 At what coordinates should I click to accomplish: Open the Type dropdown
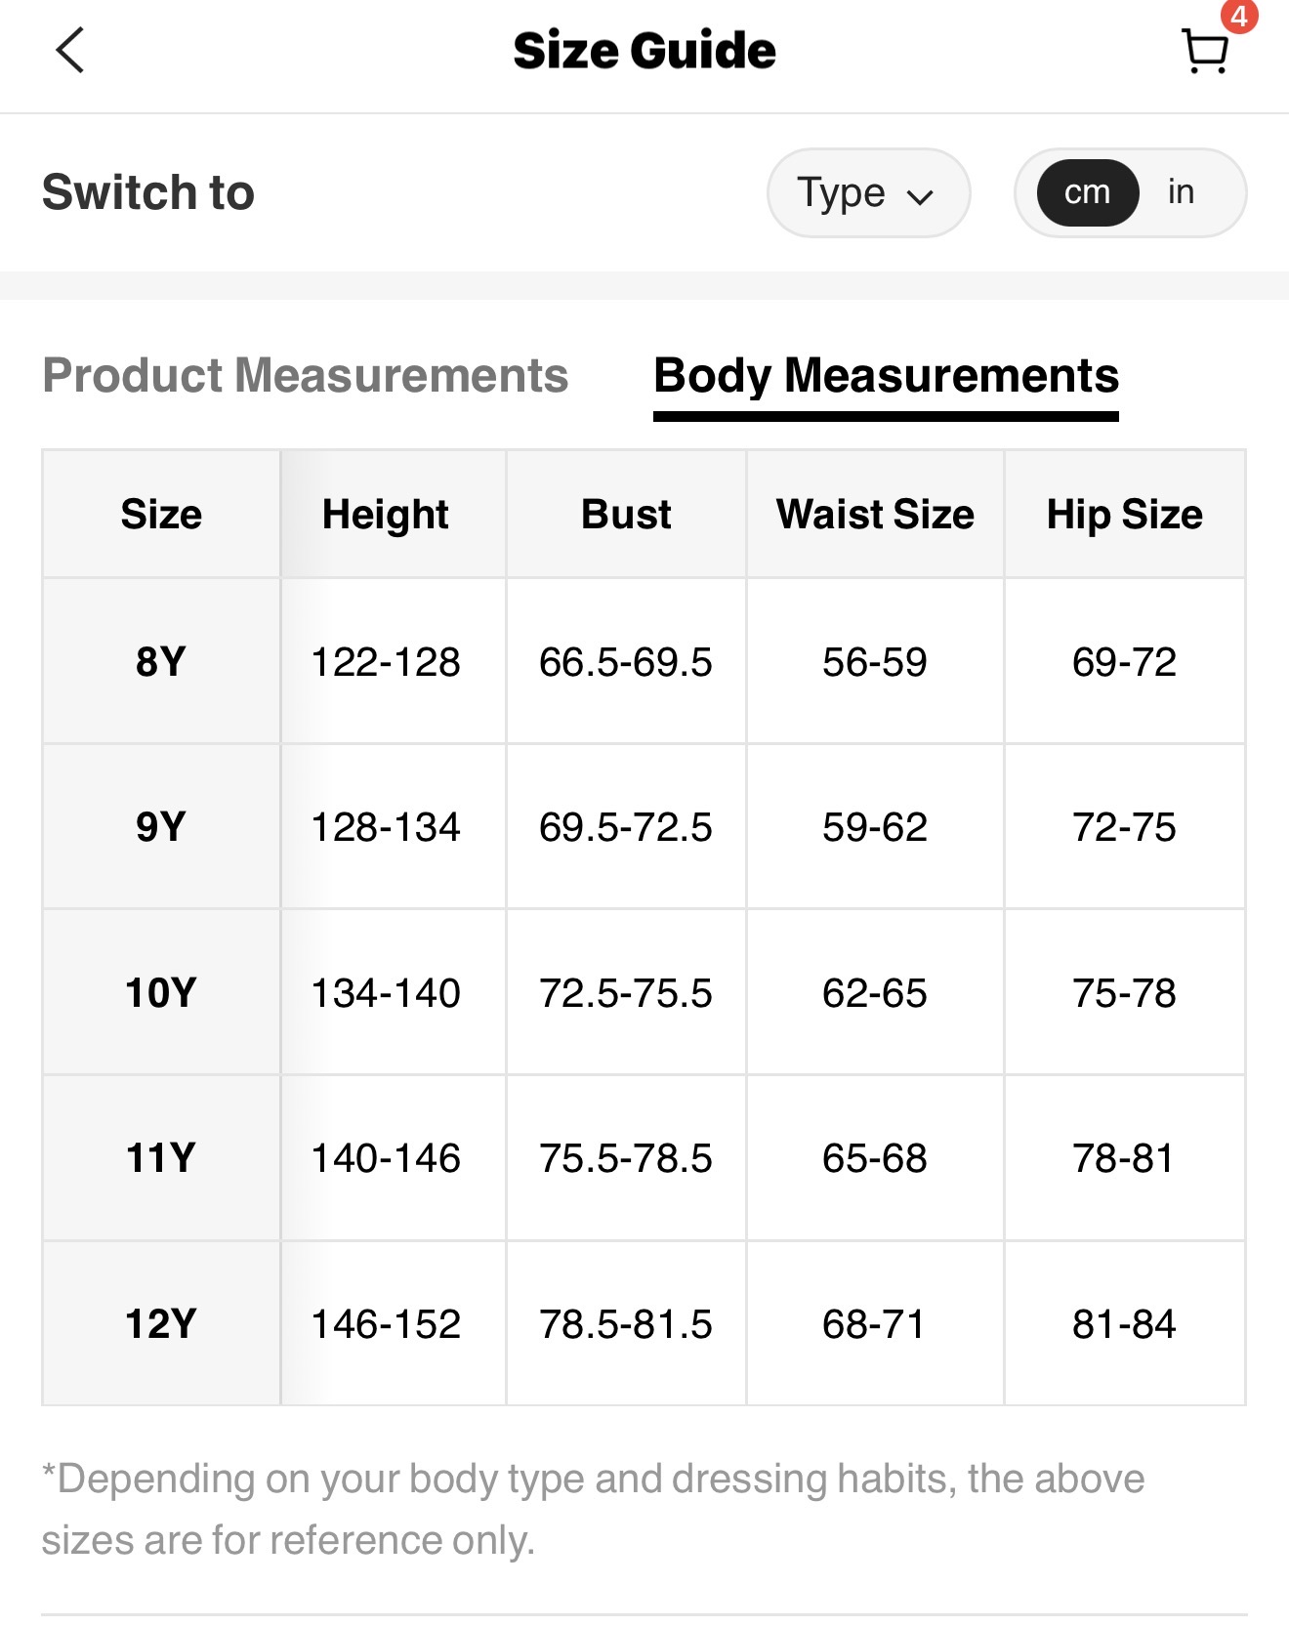(867, 192)
